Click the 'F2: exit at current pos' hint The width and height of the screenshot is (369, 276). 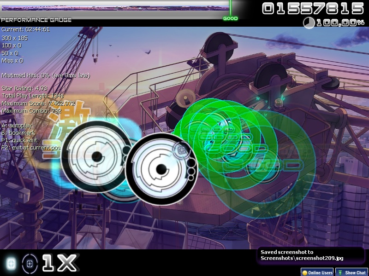pyautogui.click(x=31, y=148)
